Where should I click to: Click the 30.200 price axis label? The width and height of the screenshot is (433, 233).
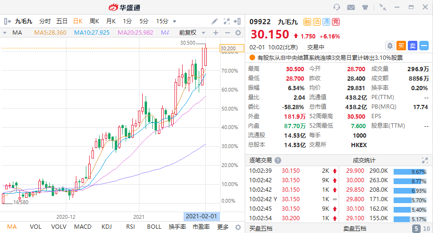tap(232, 48)
